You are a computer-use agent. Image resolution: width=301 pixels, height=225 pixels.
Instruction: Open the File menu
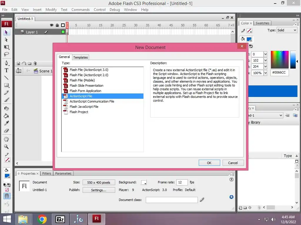coord(5,10)
